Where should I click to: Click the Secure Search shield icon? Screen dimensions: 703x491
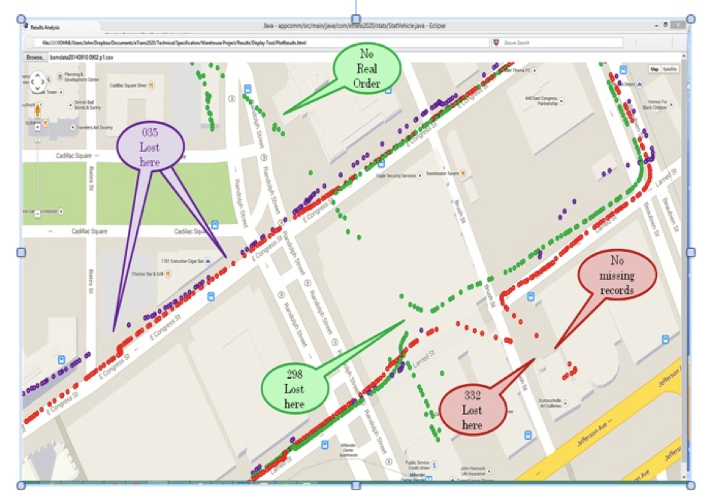pos(496,43)
